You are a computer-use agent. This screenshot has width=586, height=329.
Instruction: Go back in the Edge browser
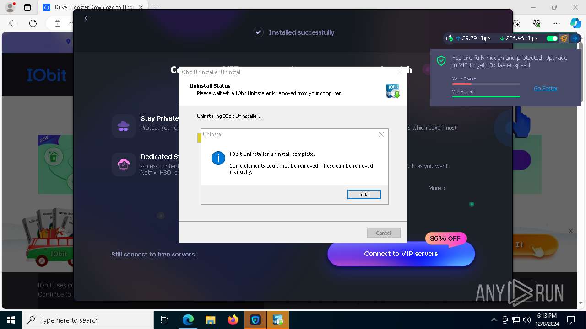click(13, 23)
